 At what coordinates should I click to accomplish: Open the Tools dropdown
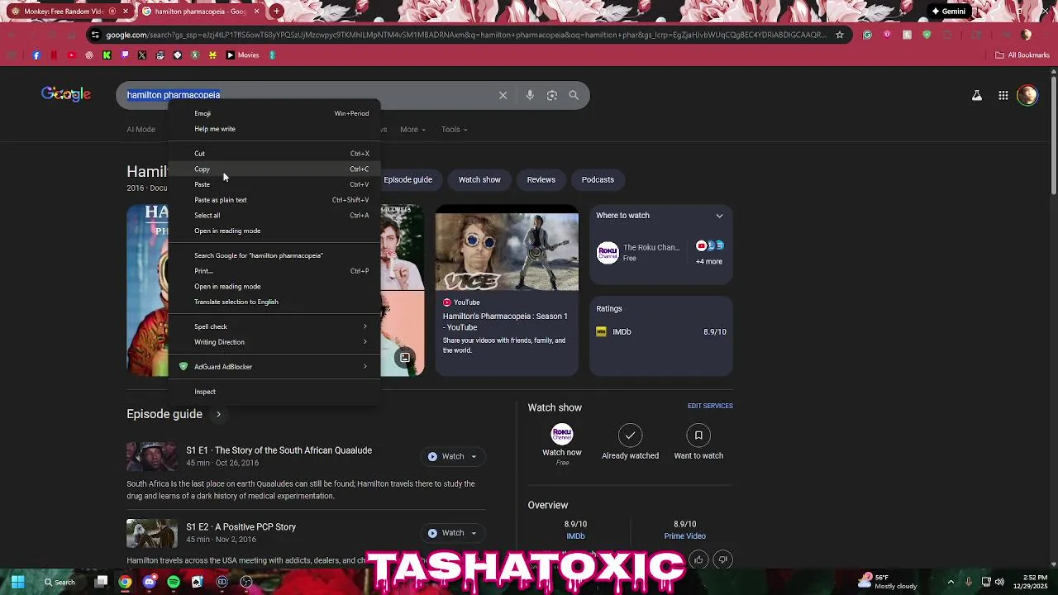pyautogui.click(x=454, y=129)
